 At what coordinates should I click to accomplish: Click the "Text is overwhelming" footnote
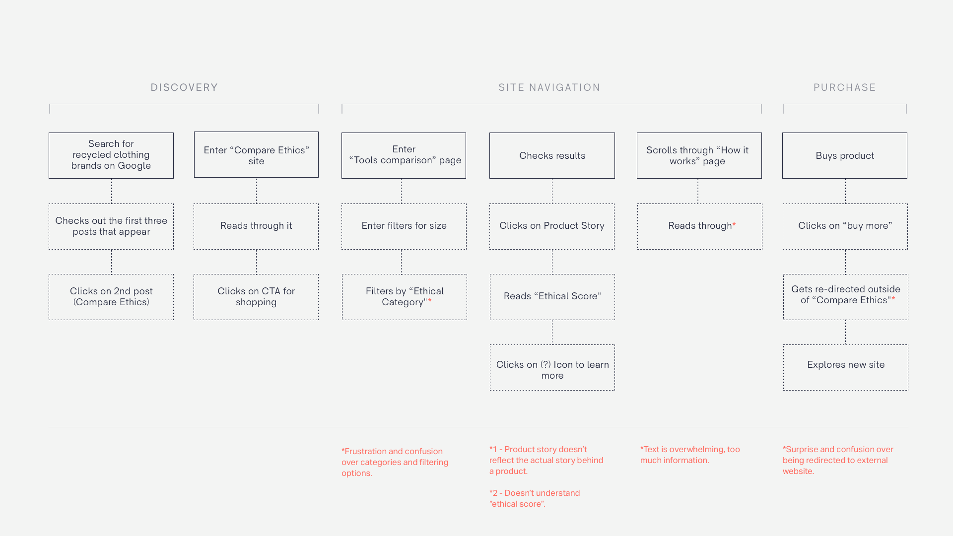point(689,455)
